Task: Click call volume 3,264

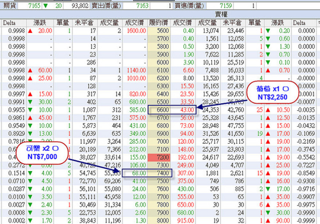Action: coord(114,142)
